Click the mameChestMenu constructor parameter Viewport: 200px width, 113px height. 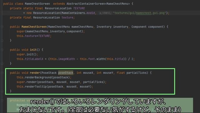click(82, 27)
